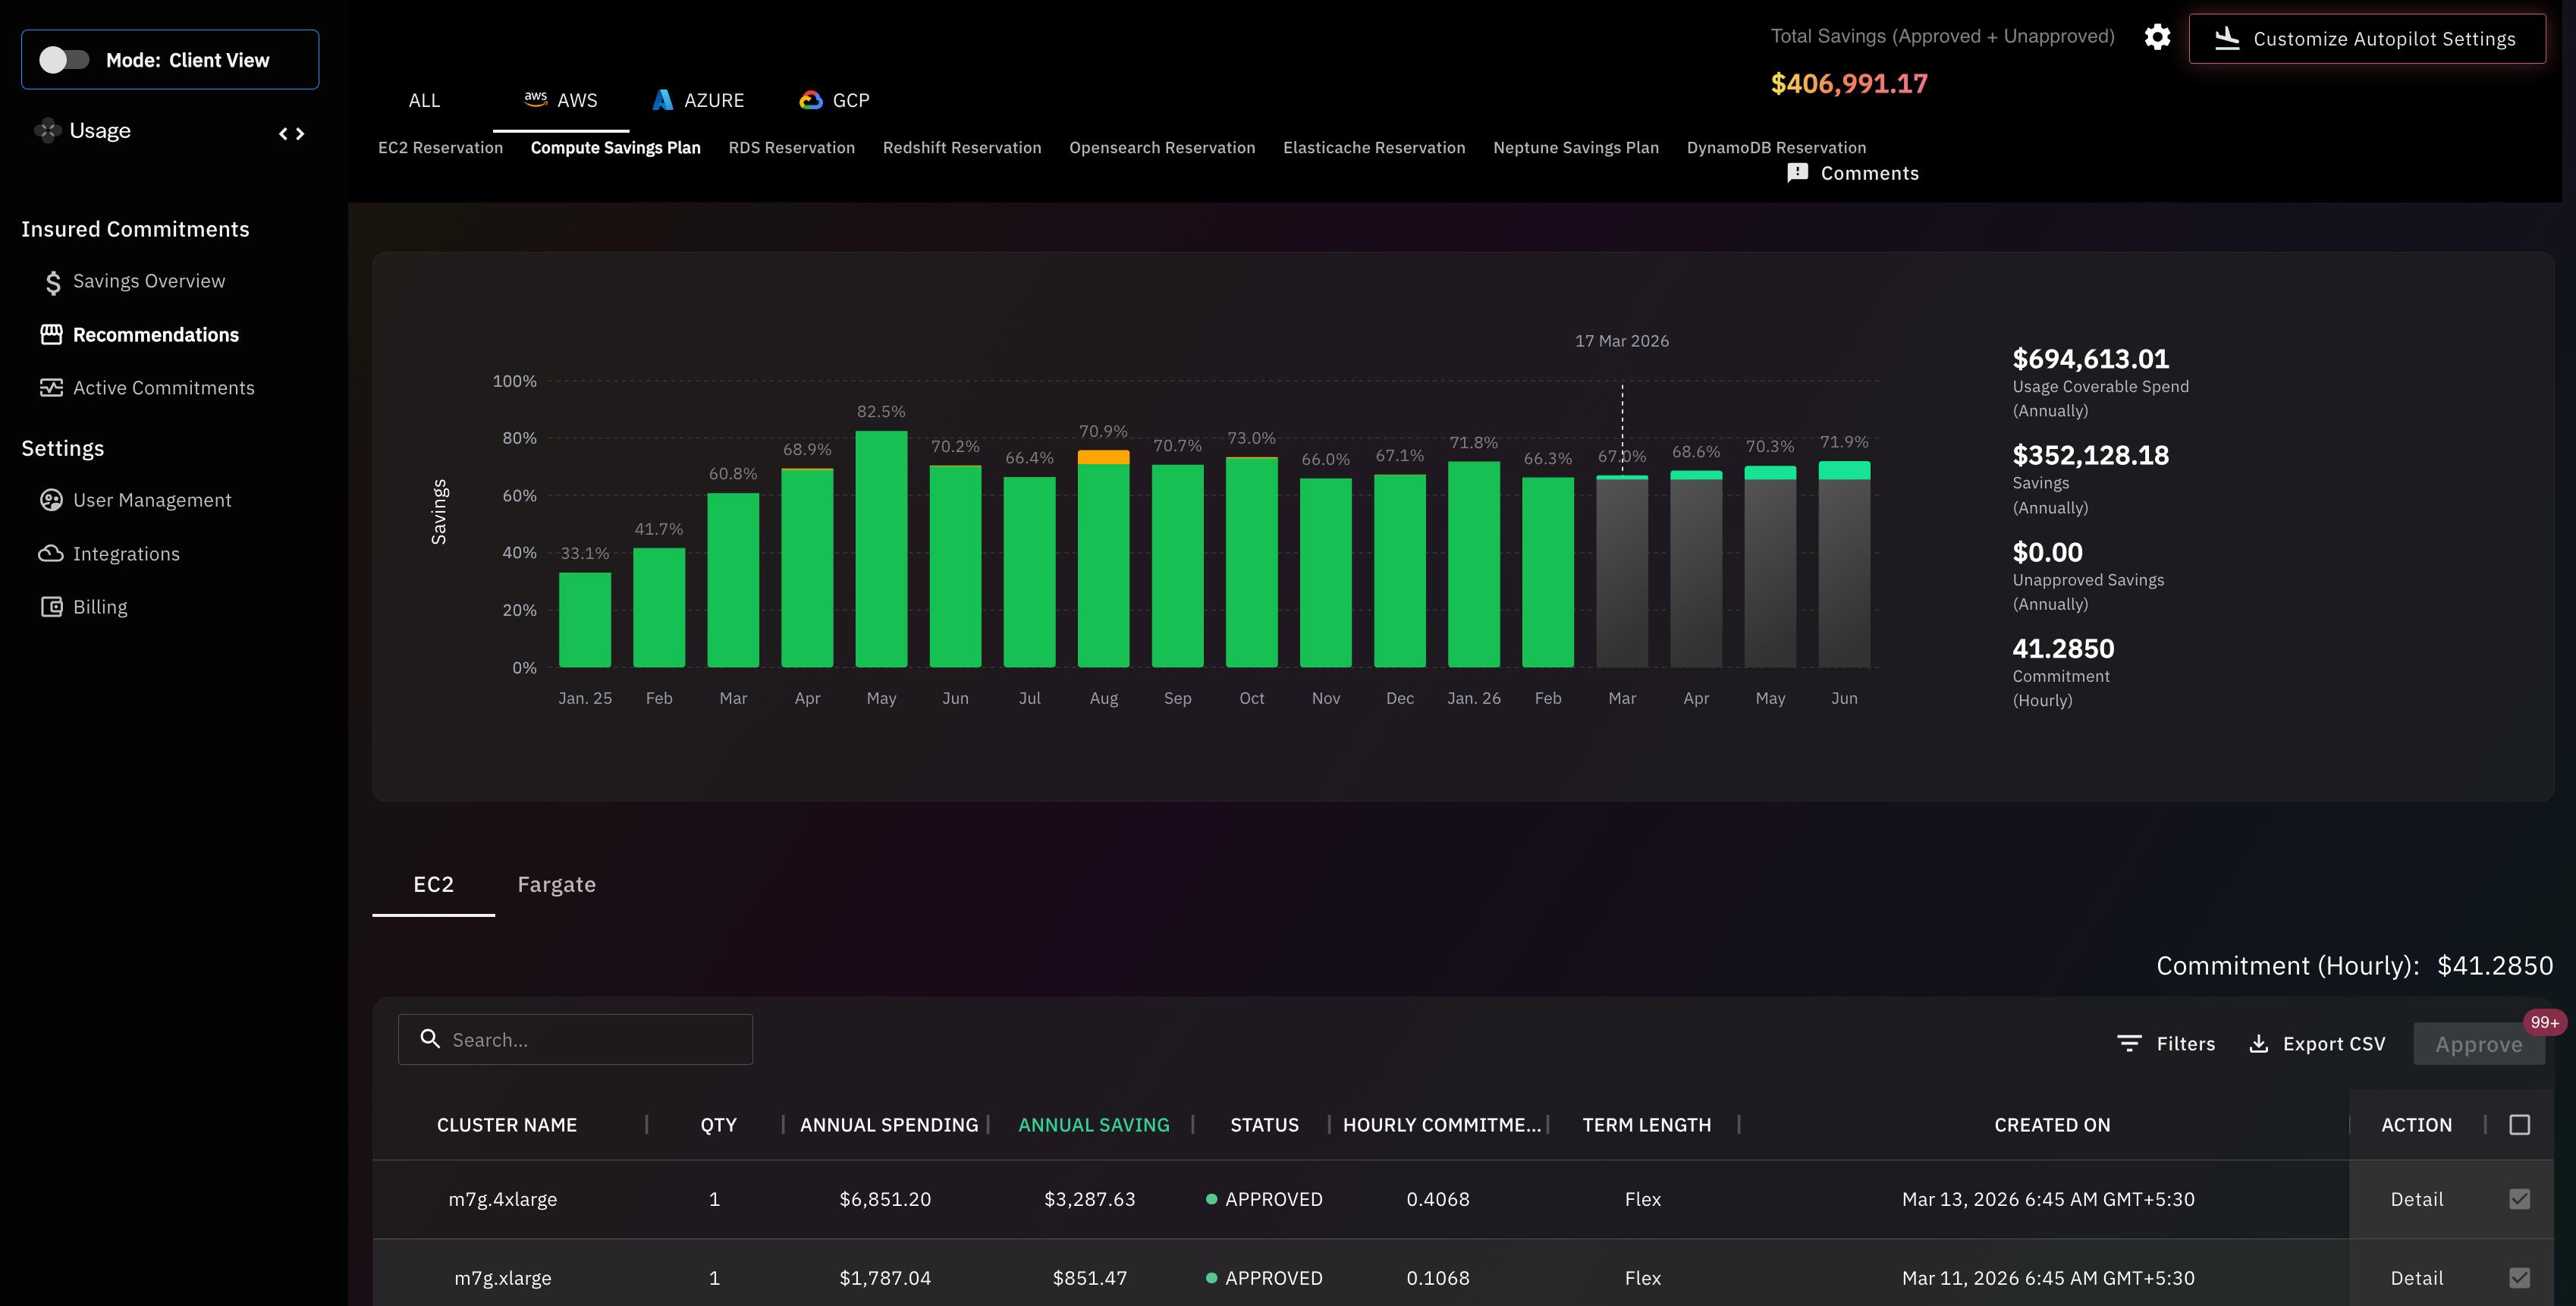Expand the Usage switcher arrows

291,133
